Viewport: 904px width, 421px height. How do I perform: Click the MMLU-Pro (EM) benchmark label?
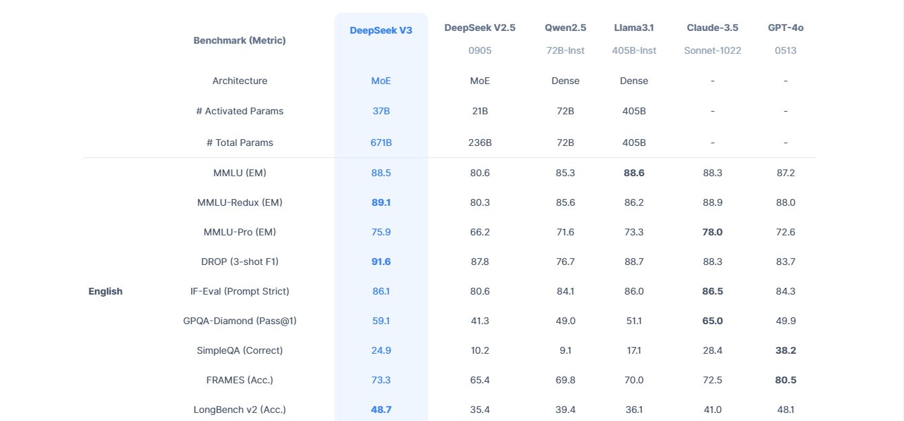pyautogui.click(x=240, y=232)
